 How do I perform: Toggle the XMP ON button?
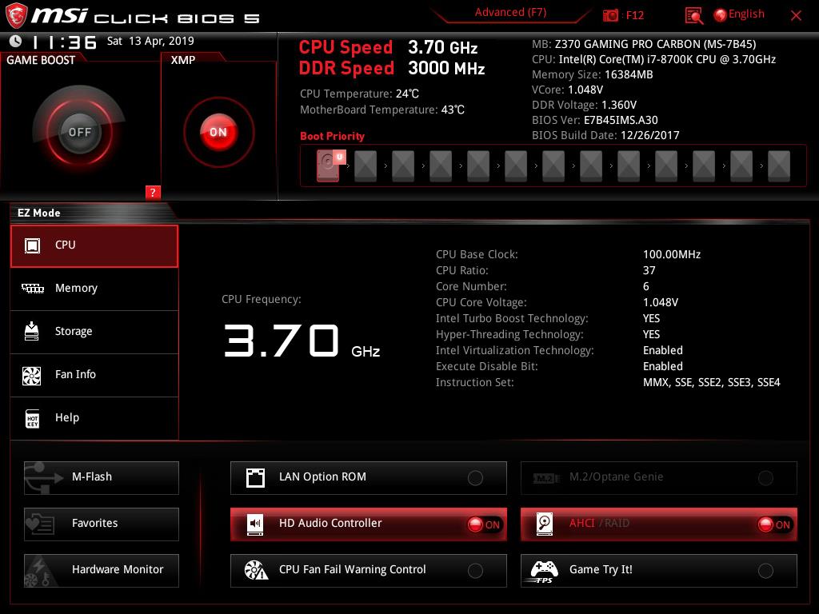(x=218, y=132)
